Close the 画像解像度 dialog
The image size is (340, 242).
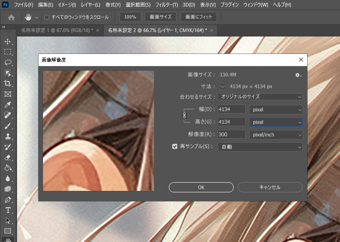tap(301, 60)
